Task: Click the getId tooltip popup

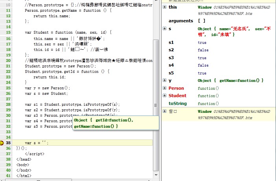Action: point(116,123)
